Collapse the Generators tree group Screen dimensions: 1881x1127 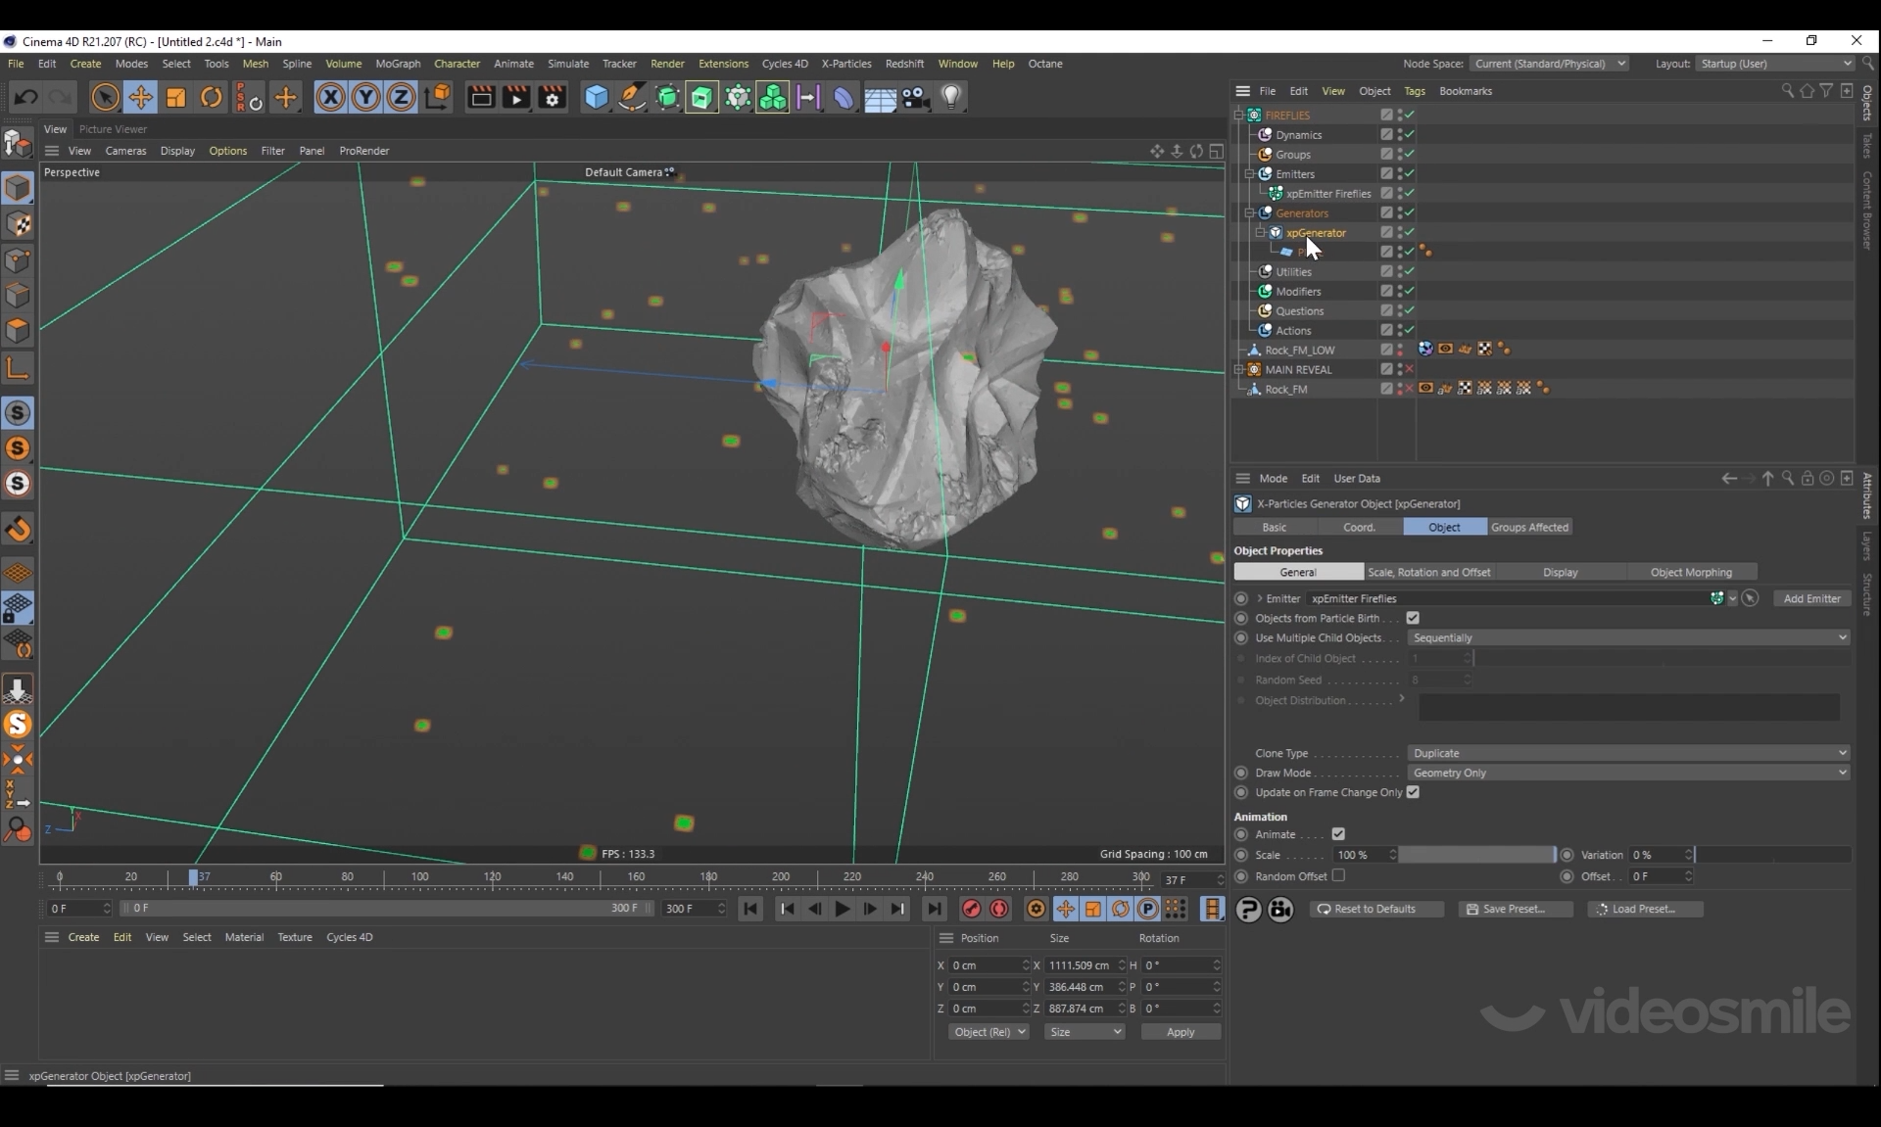click(1250, 212)
